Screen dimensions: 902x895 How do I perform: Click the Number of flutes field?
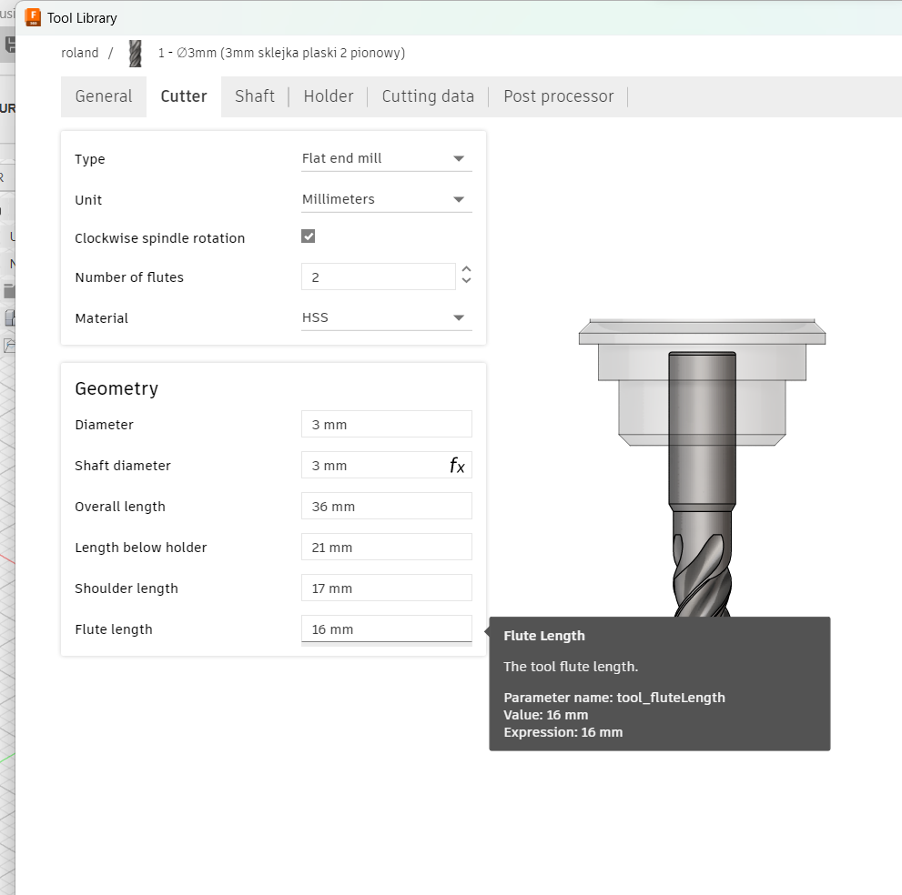click(x=379, y=277)
